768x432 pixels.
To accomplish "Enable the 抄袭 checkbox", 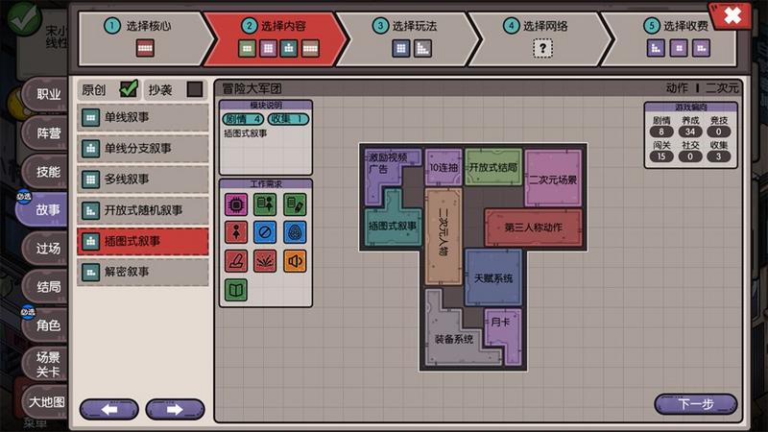I will (195, 88).
